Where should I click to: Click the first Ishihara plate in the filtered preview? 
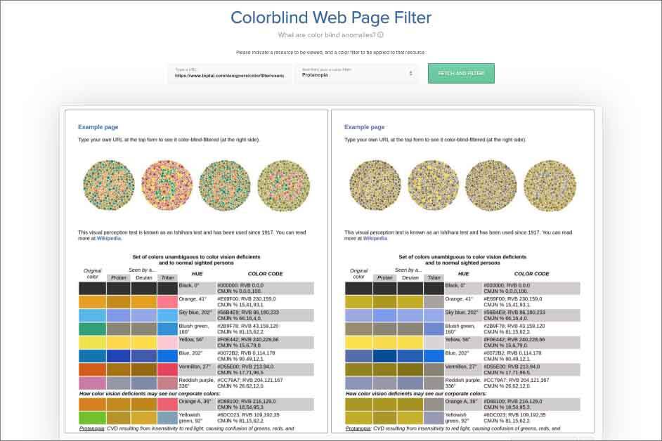click(375, 185)
